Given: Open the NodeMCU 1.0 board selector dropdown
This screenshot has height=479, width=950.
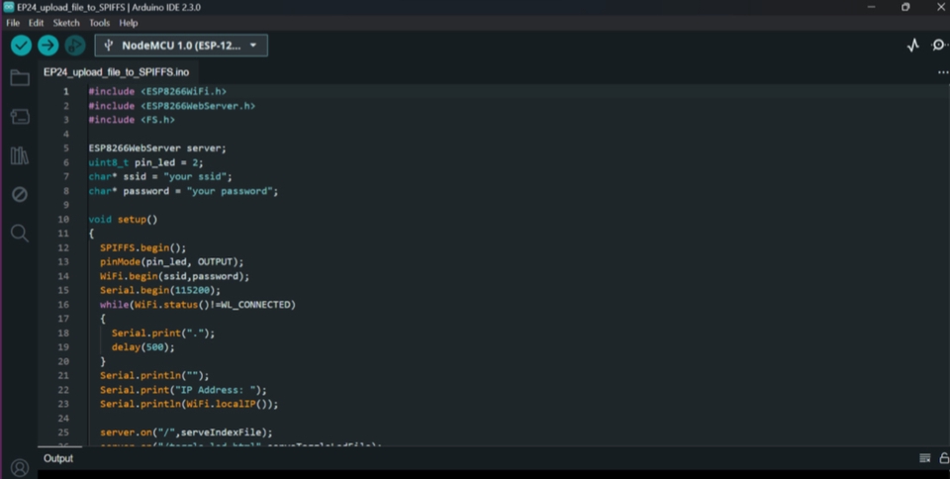Looking at the screenshot, I should click(x=181, y=46).
